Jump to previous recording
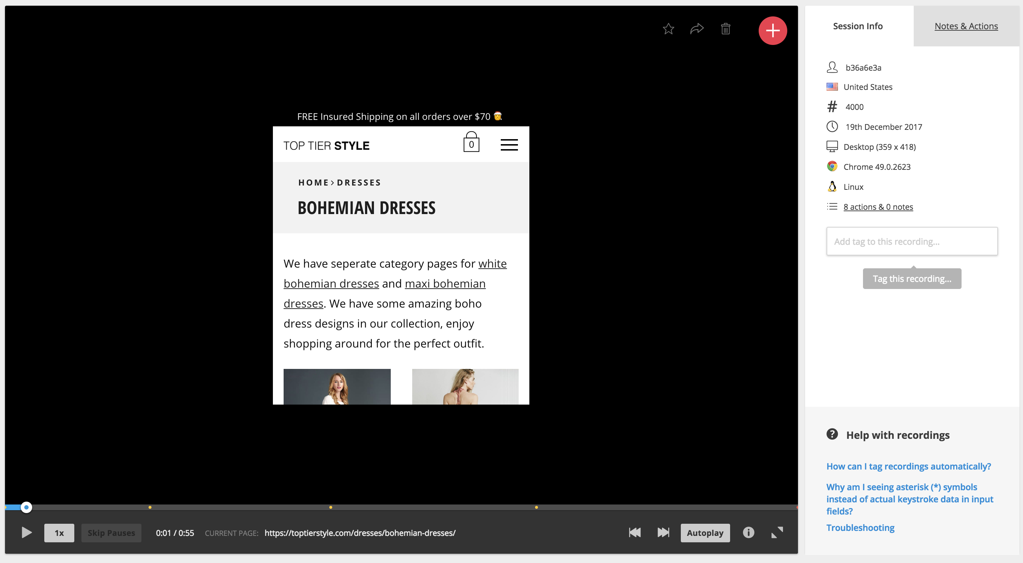The width and height of the screenshot is (1023, 563). pyautogui.click(x=635, y=532)
